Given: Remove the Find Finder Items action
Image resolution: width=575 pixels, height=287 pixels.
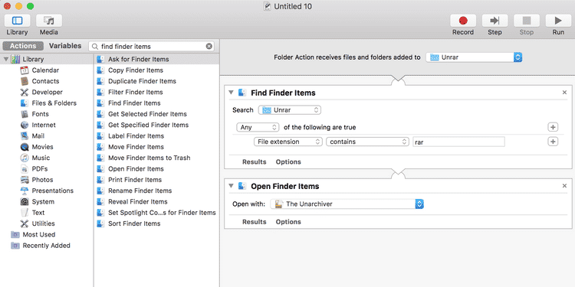Looking at the screenshot, I should click(x=564, y=93).
